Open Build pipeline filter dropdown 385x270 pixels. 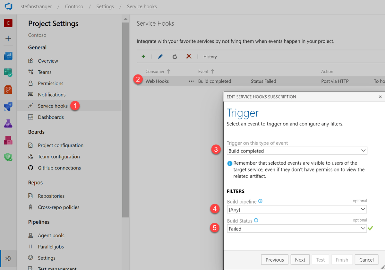[x=297, y=210]
